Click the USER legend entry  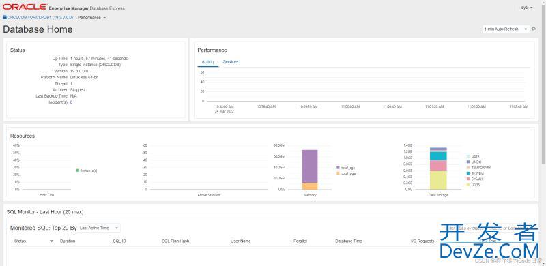click(x=473, y=156)
